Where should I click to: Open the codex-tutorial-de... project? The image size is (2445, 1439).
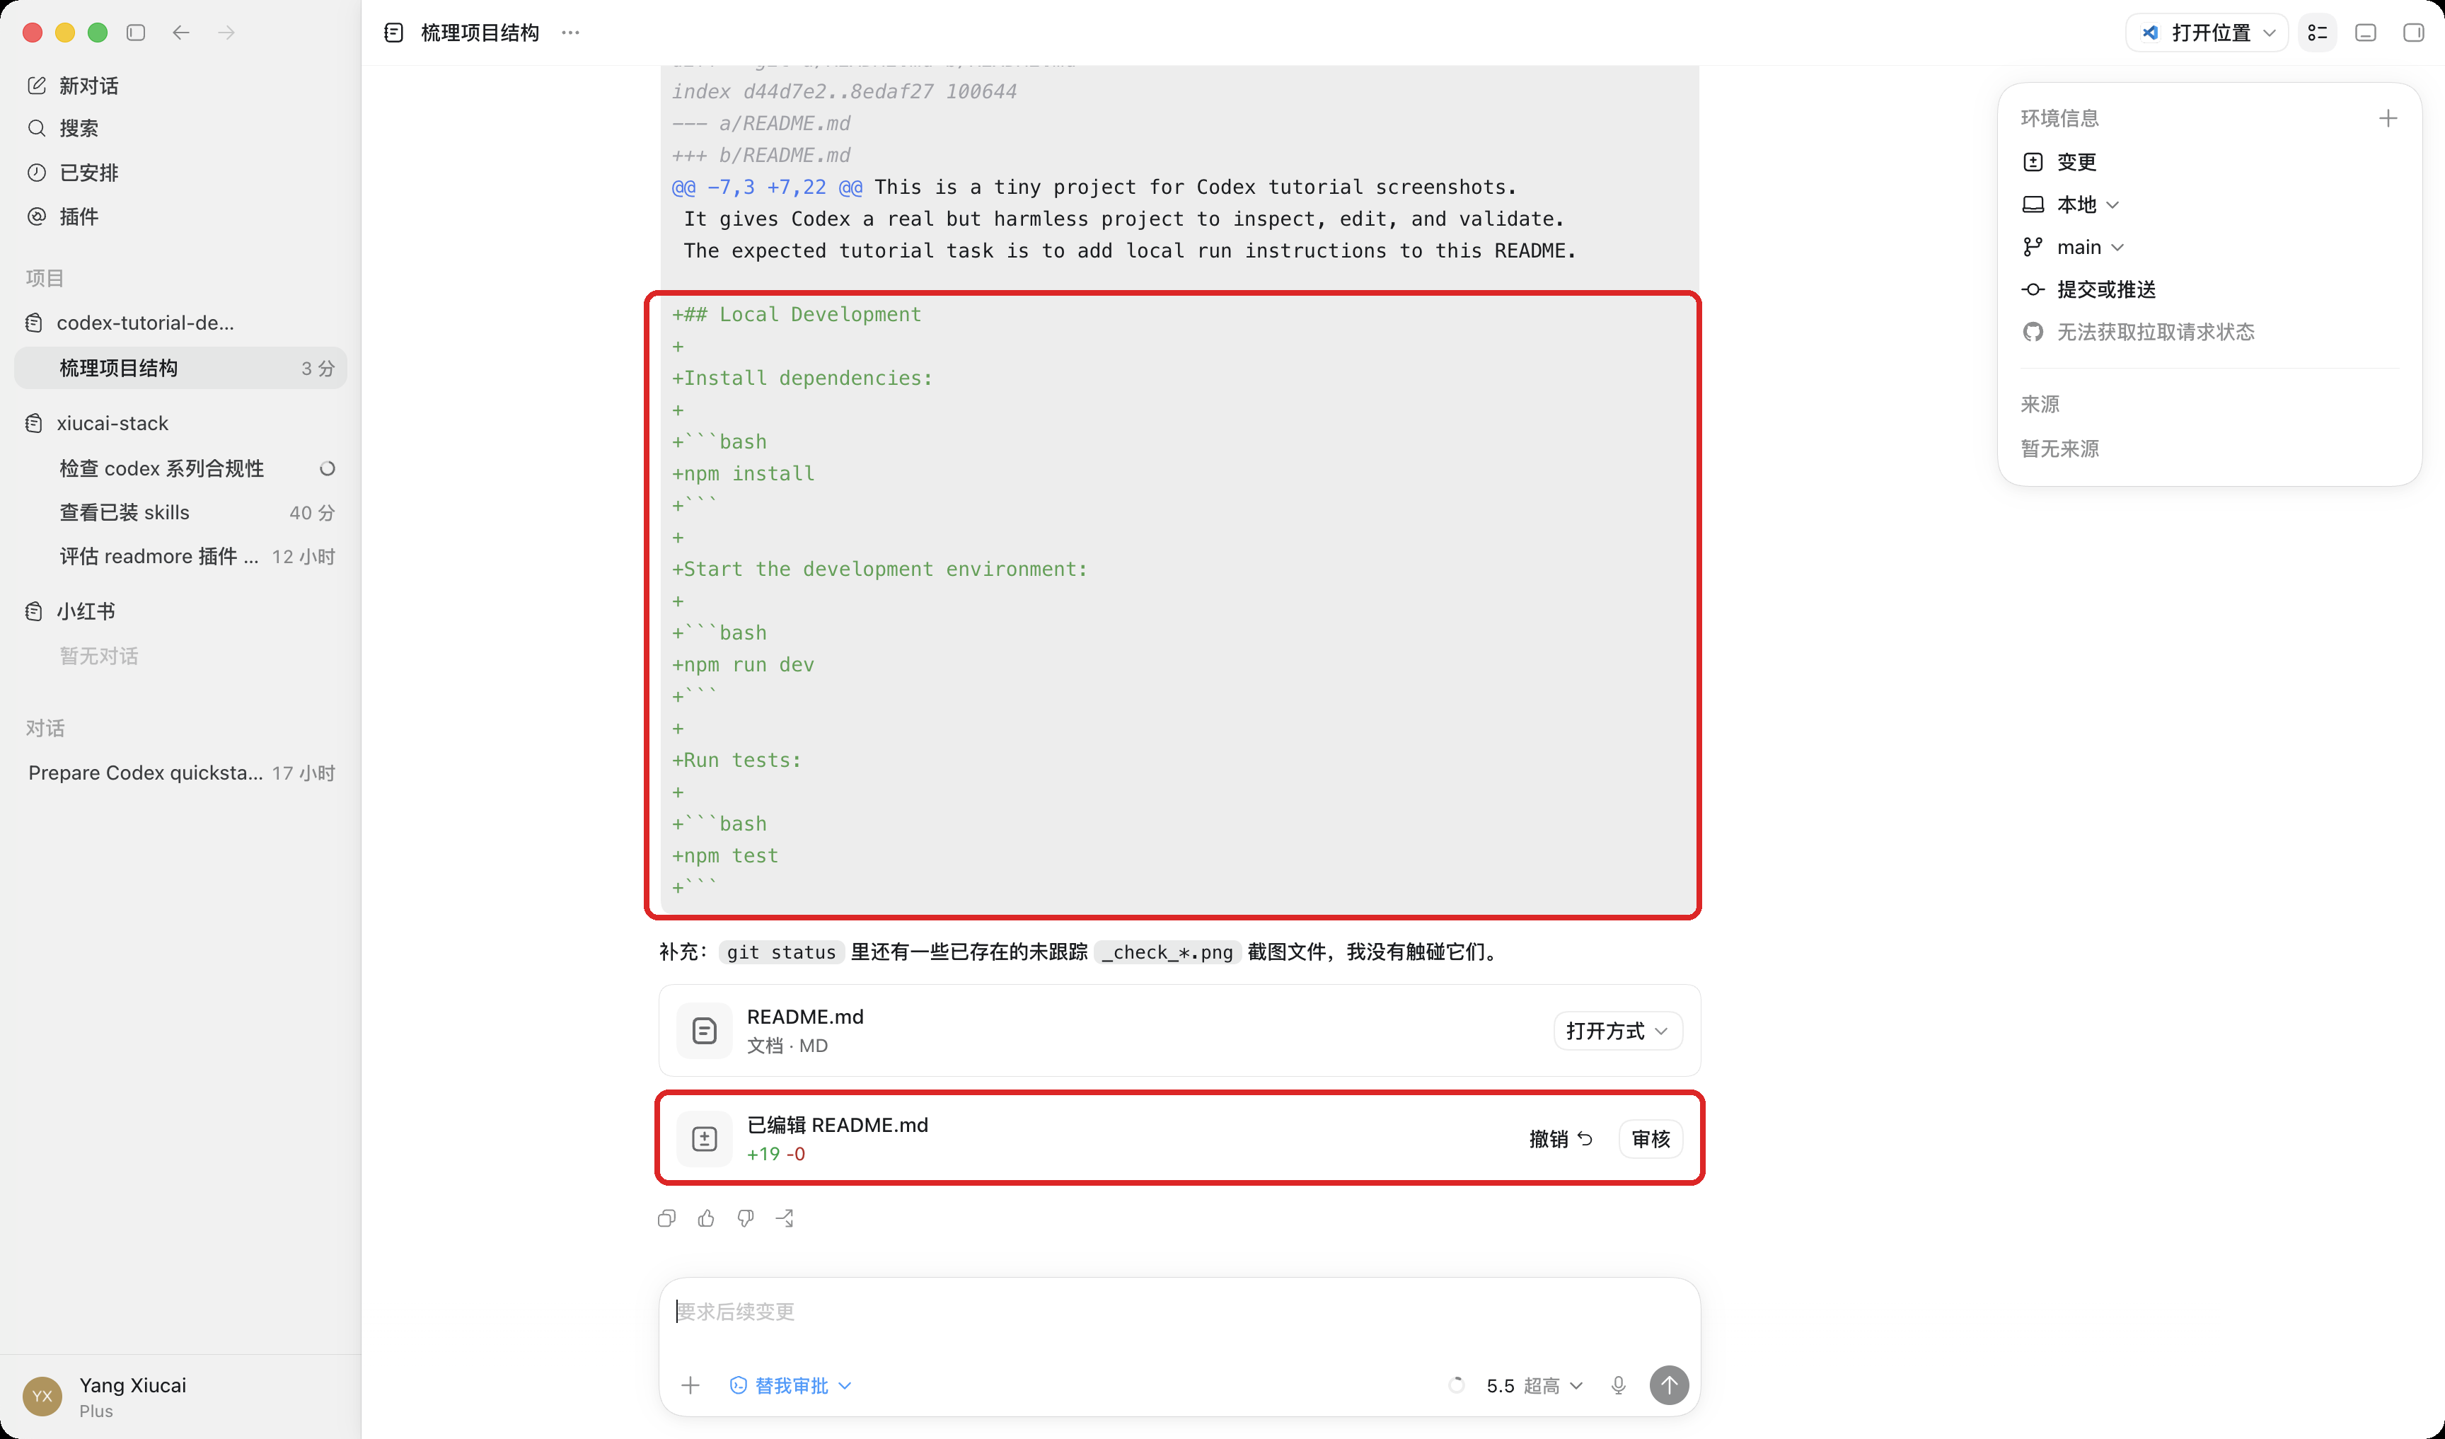(x=180, y=322)
